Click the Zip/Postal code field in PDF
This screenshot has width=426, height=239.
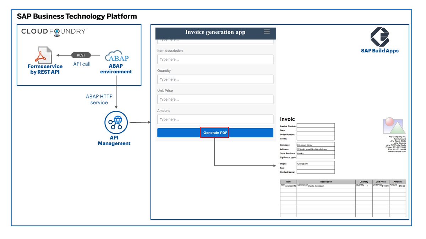pos(316,157)
